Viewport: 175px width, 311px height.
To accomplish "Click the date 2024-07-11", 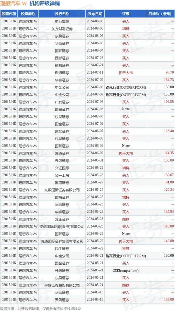I will [x=95, y=72].
